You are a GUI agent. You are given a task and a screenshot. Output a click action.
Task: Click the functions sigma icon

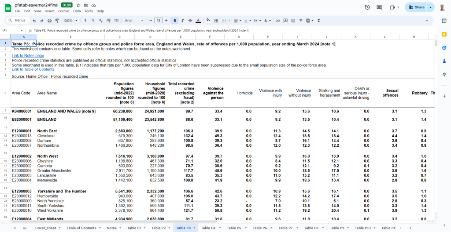pos(318,21)
